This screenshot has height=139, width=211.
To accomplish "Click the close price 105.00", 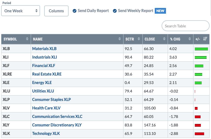I will 150,108.
